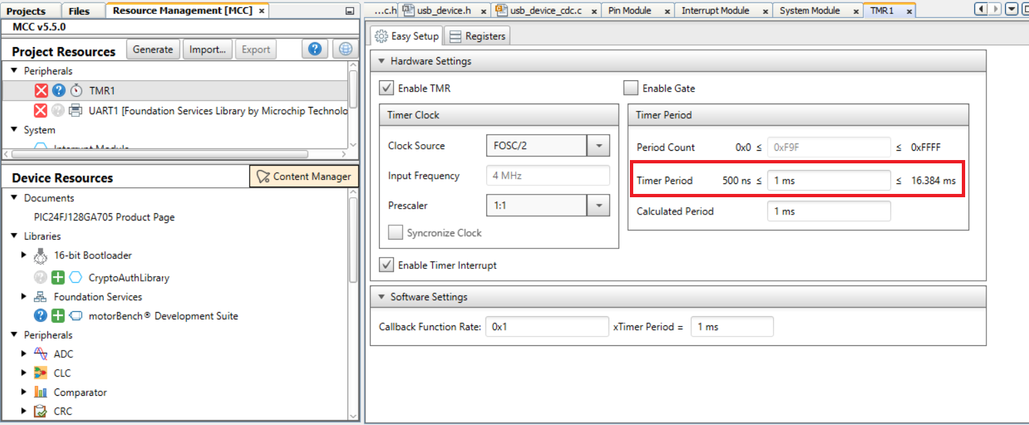Collapse the Libraries node in Device Resources
The height and width of the screenshot is (425, 1029).
[15, 236]
